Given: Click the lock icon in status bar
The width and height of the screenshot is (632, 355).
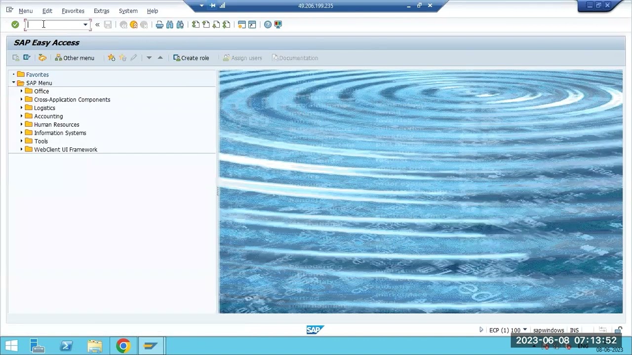Looking at the screenshot, I should 618,330.
